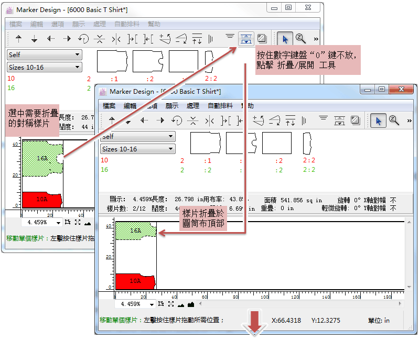Open the 處理 menu in the front window
The height and width of the screenshot is (340, 419).
point(192,105)
